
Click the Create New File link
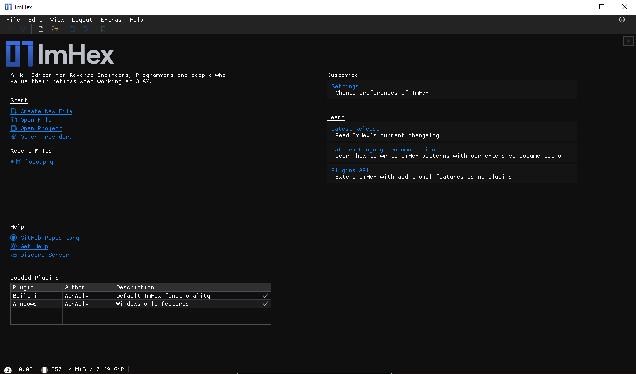[x=46, y=111]
